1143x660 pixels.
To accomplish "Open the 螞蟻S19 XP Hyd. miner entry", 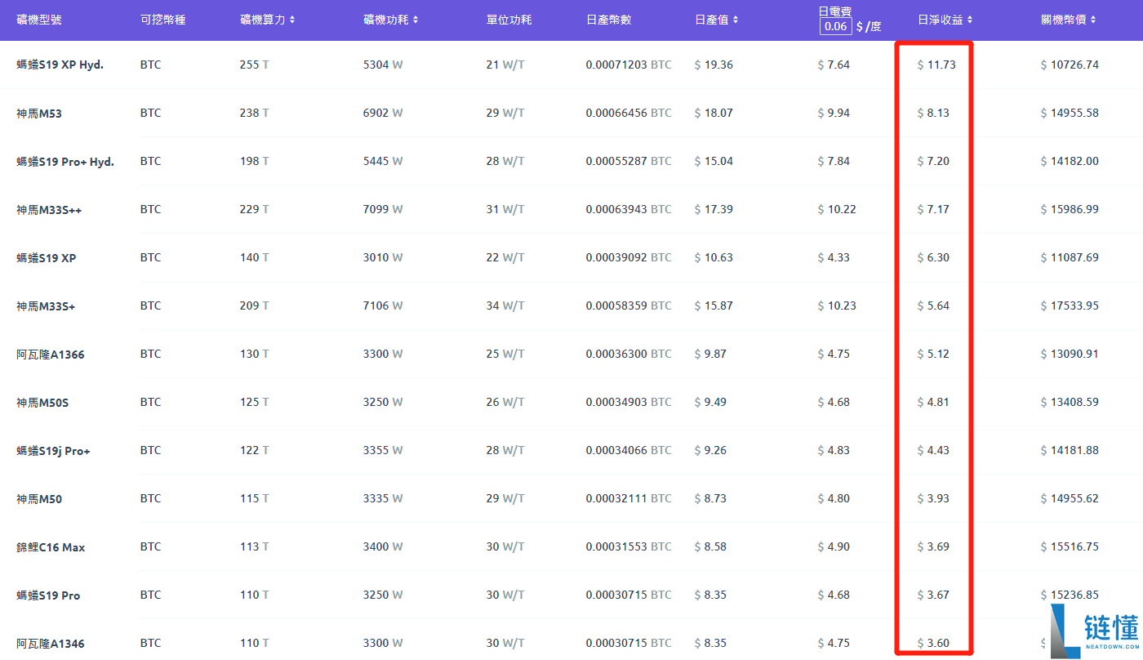I will coord(60,65).
